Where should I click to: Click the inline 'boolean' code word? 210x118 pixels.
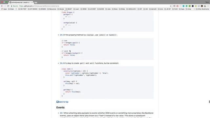[x=91, y=35]
